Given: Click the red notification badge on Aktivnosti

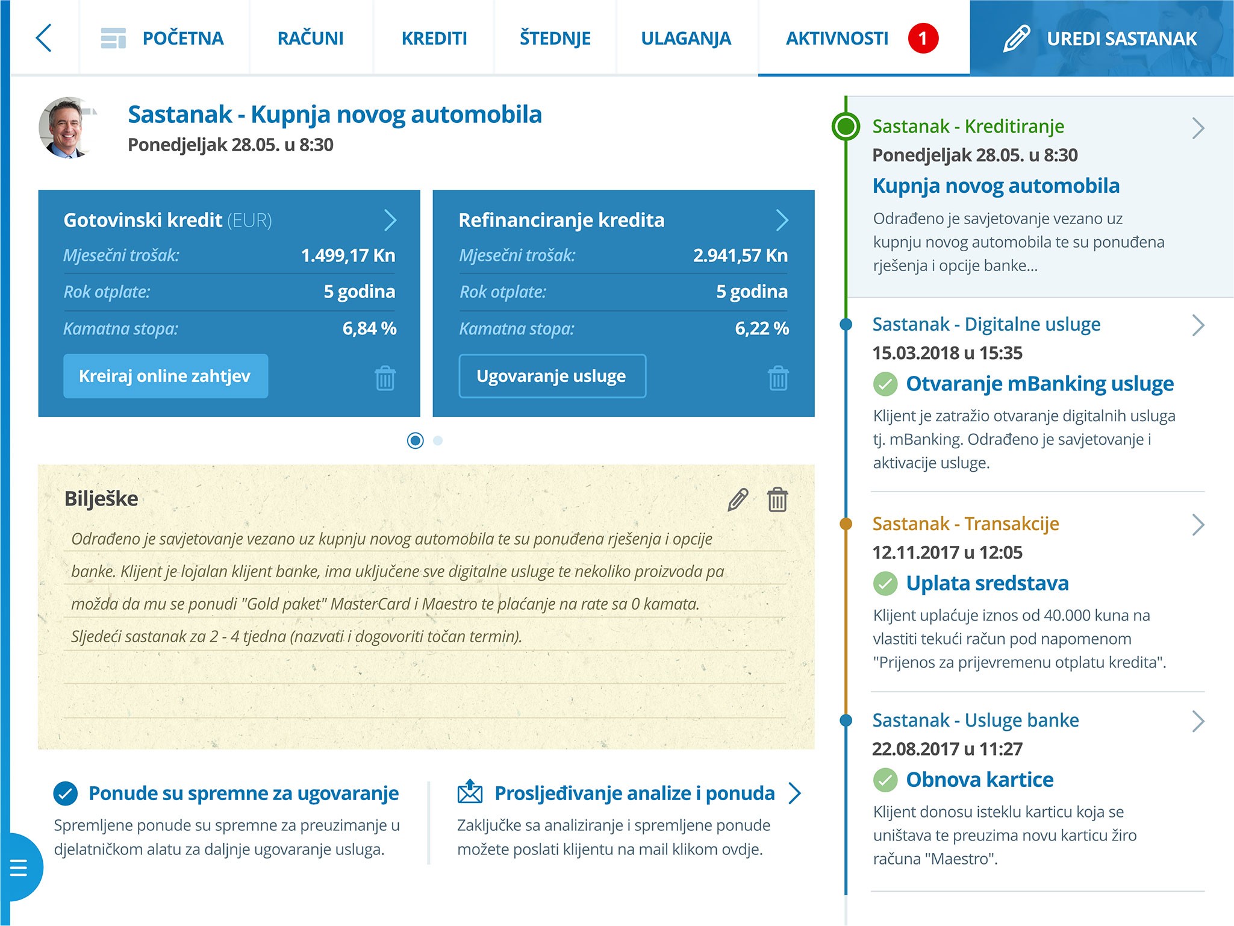Looking at the screenshot, I should point(923,39).
